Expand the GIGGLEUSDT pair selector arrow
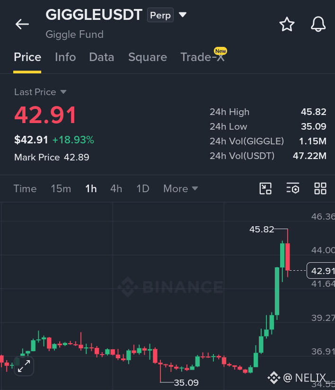The height and width of the screenshot is (390, 335). 183,15
